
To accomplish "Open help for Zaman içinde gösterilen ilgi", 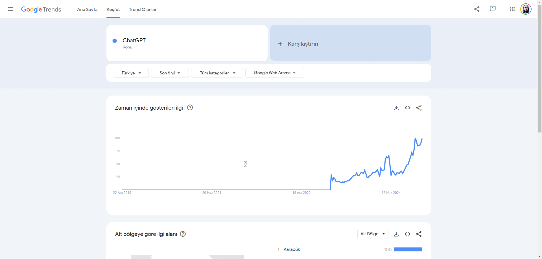I will click(x=190, y=107).
